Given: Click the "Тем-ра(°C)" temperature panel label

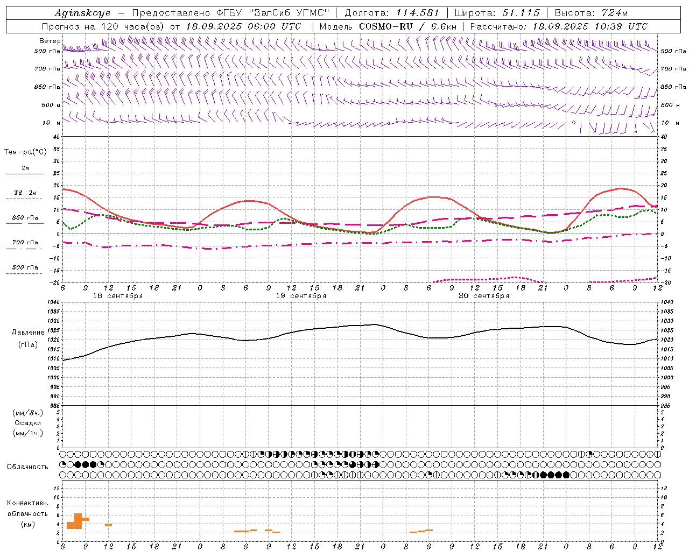Looking at the screenshot, I should coord(25,152).
